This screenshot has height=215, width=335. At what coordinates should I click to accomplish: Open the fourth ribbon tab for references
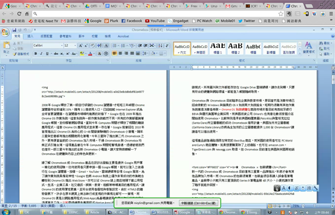coord(65,36)
